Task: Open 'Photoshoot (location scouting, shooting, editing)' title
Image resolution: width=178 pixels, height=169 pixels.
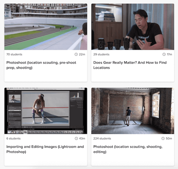Action: click(x=128, y=149)
